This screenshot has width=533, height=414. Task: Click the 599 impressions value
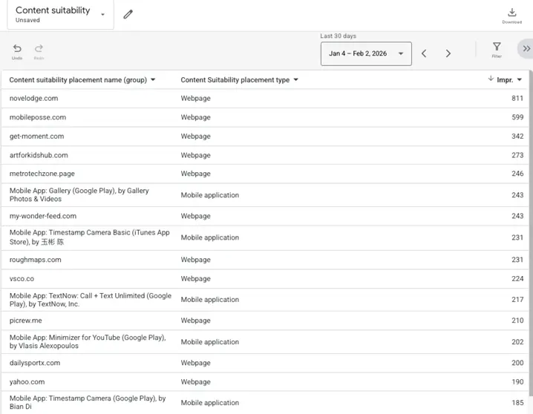pos(517,117)
